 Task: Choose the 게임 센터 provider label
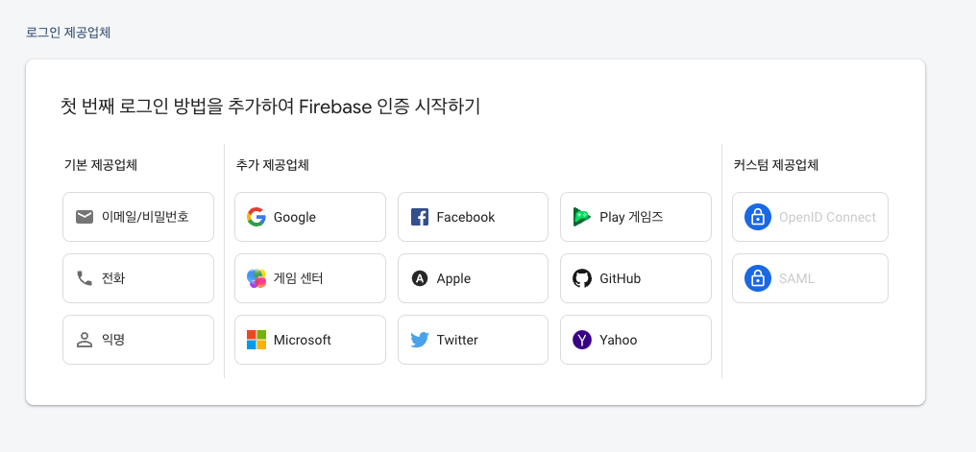click(298, 278)
